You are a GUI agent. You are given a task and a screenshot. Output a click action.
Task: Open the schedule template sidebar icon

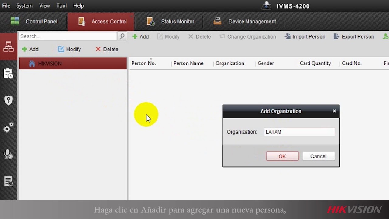9,73
